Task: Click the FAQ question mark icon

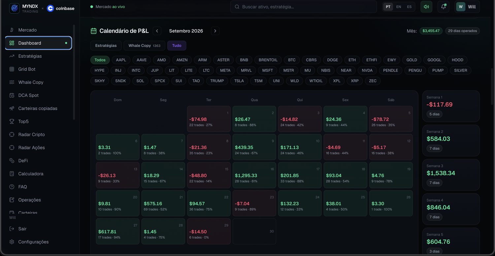Action: point(12,187)
